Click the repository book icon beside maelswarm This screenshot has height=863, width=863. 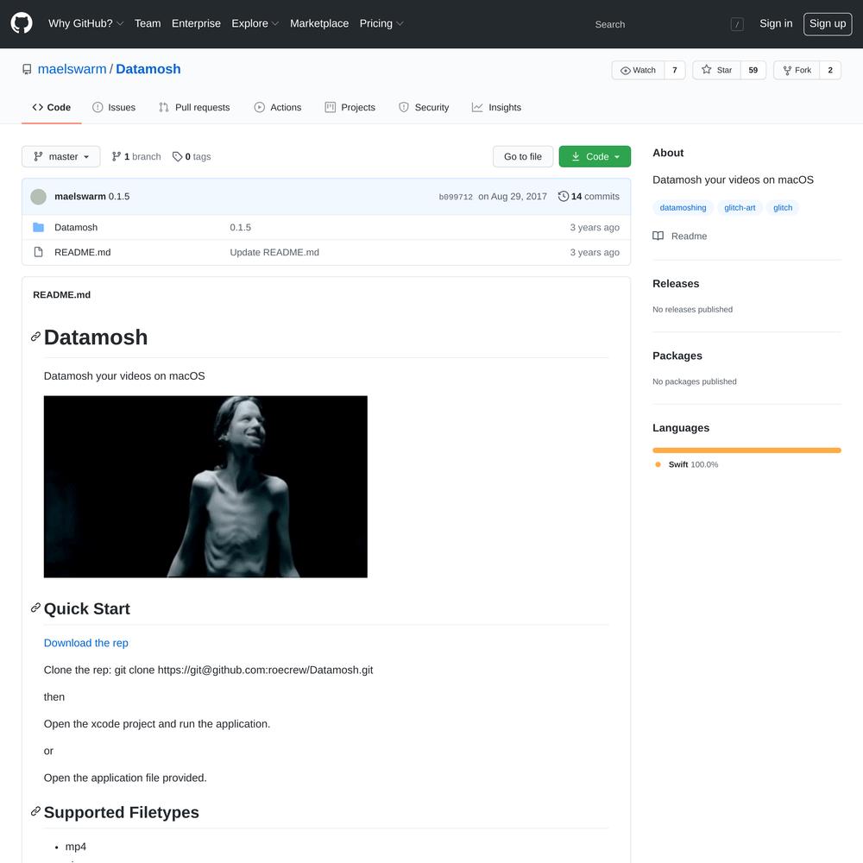(x=27, y=69)
